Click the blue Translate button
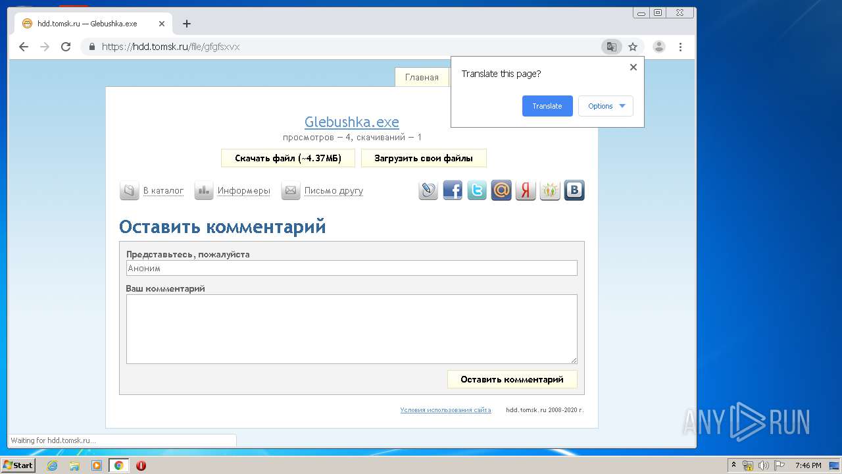 [x=547, y=106]
